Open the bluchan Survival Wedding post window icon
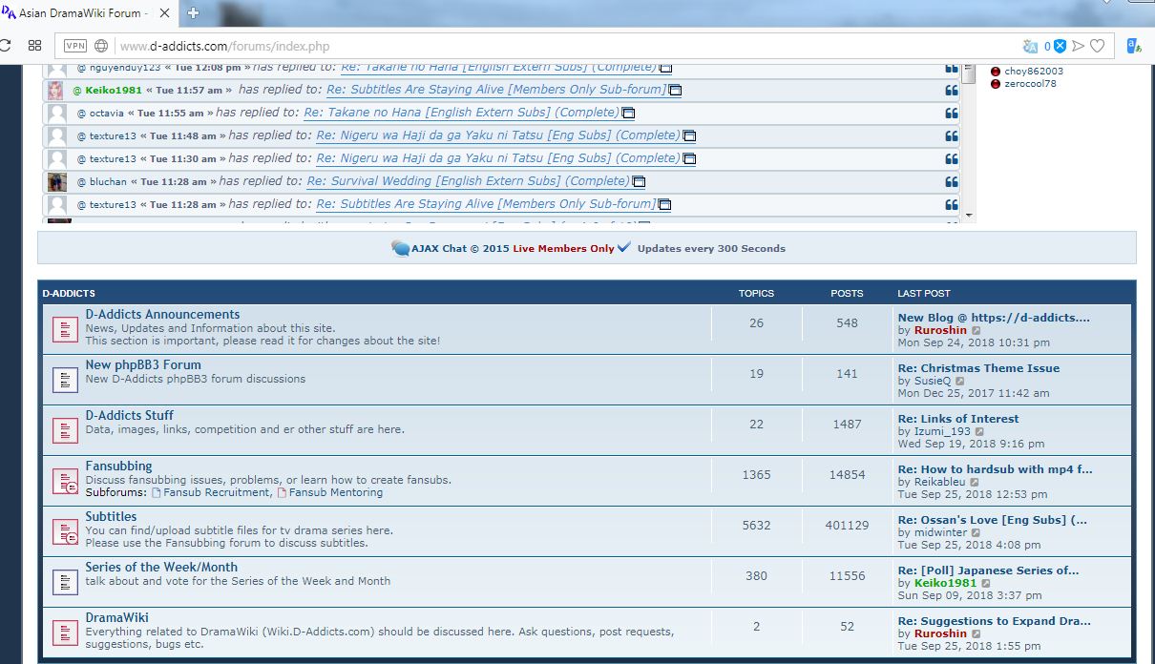1155x664 pixels. click(x=640, y=181)
